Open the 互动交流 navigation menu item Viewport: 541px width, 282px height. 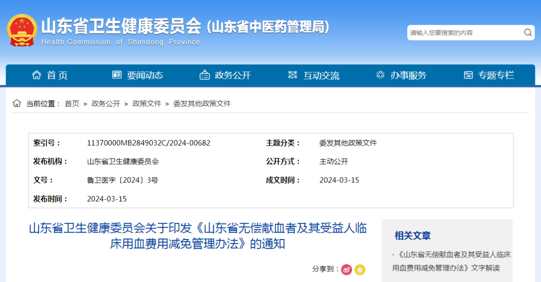321,75
